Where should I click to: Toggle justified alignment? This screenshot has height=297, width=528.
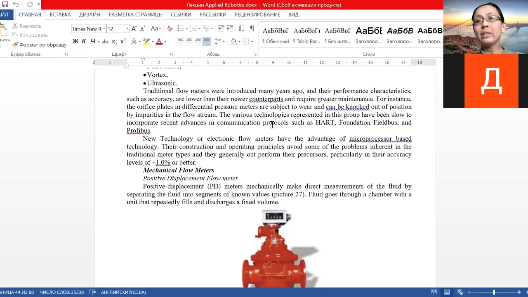point(207,41)
